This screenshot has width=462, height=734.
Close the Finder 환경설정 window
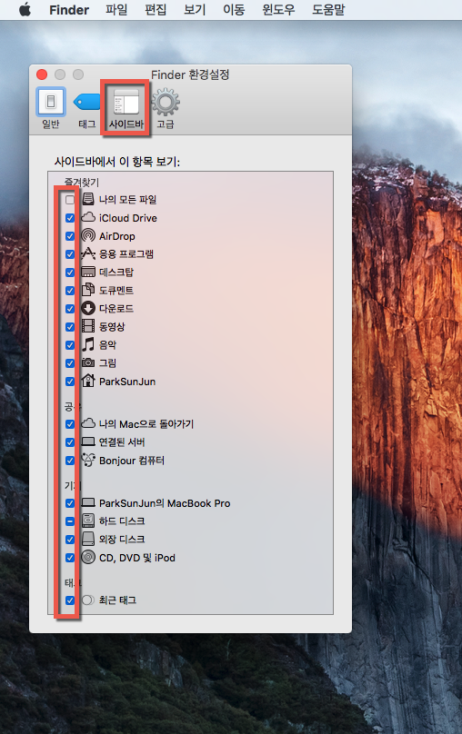[42, 74]
